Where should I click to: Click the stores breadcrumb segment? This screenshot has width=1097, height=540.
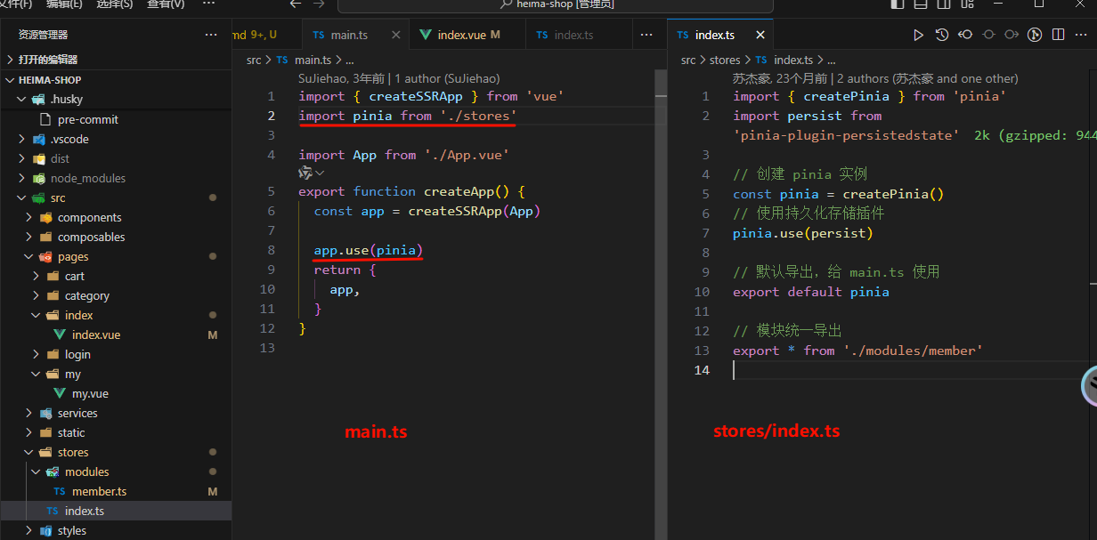(725, 60)
